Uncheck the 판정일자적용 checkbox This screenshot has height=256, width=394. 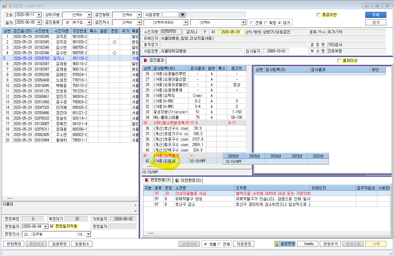tap(52, 226)
